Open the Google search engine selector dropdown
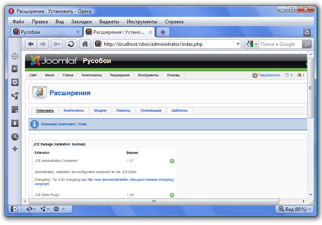The width and height of the screenshot is (322, 225). pyautogui.click(x=252, y=44)
